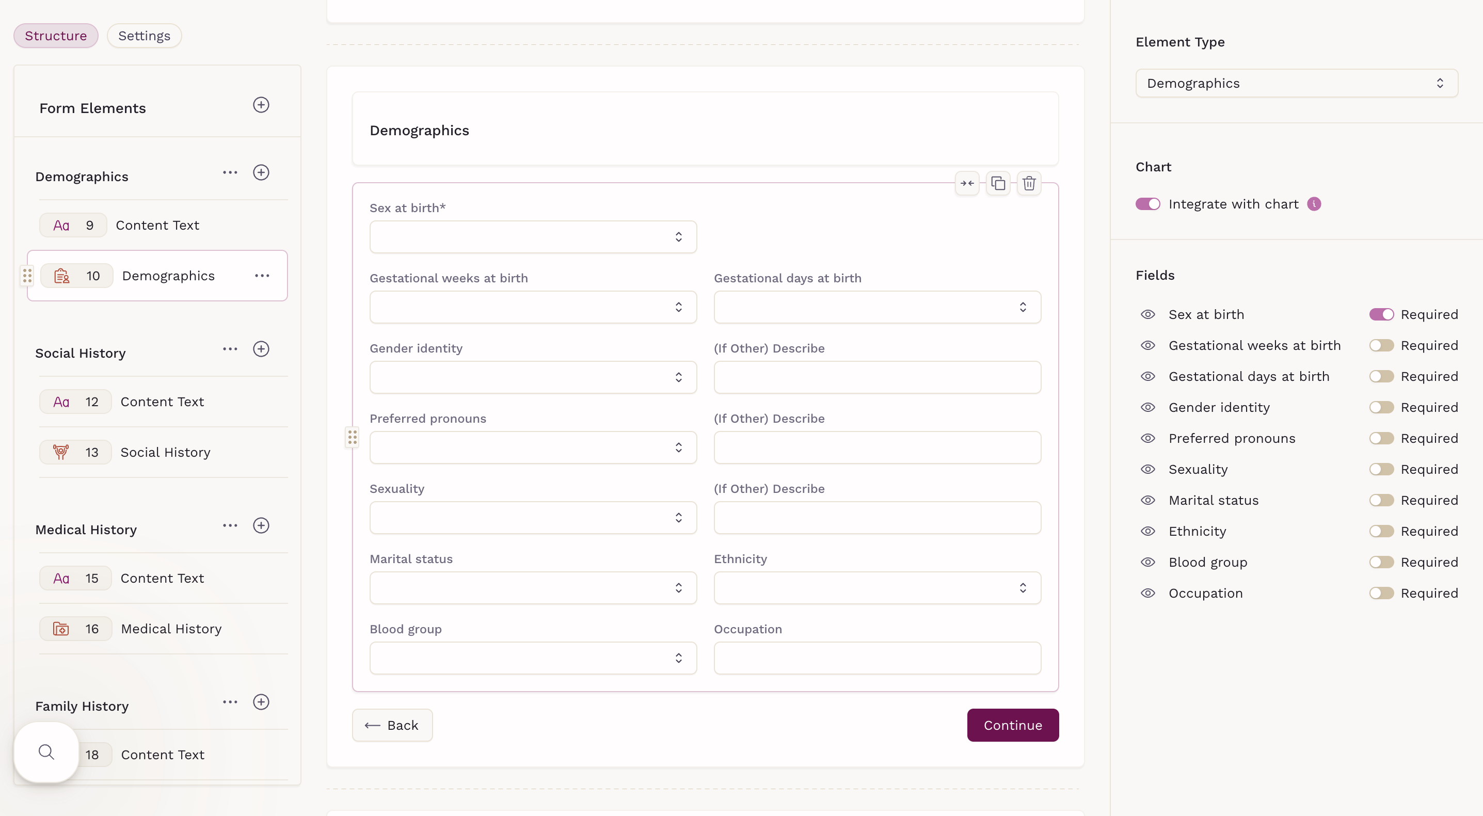The image size is (1483, 816).
Task: Switch to the Settings tab
Action: tap(144, 36)
